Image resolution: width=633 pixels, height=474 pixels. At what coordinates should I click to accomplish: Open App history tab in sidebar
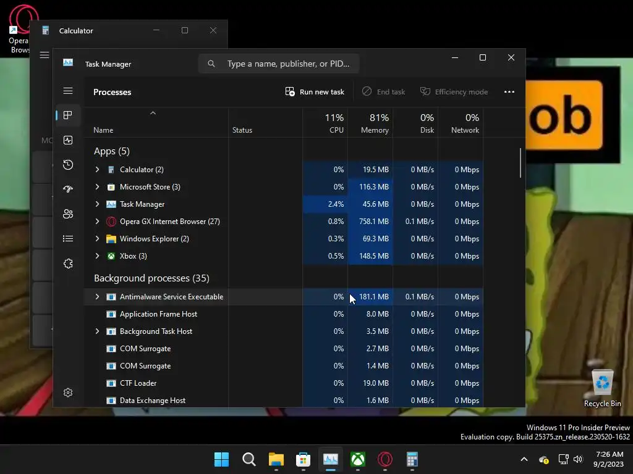click(x=68, y=164)
